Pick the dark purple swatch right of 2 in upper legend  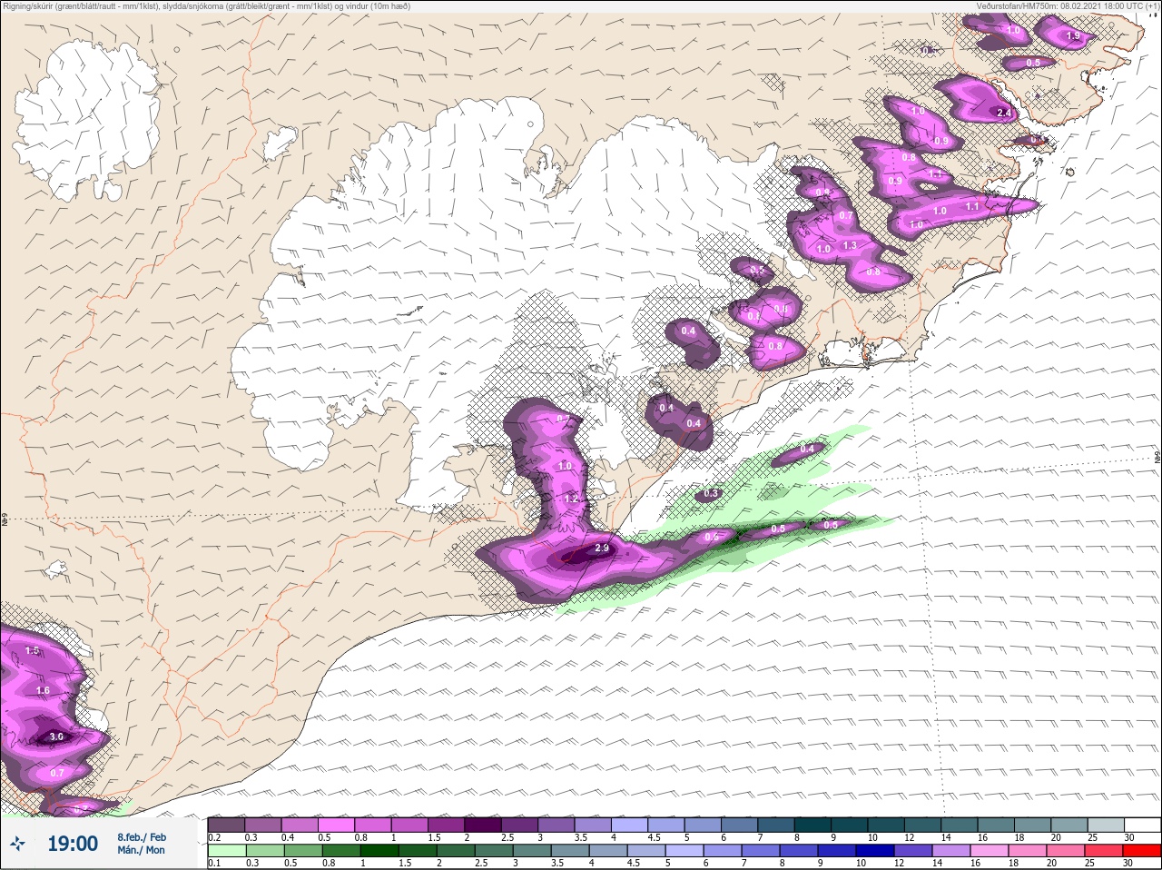483,825
